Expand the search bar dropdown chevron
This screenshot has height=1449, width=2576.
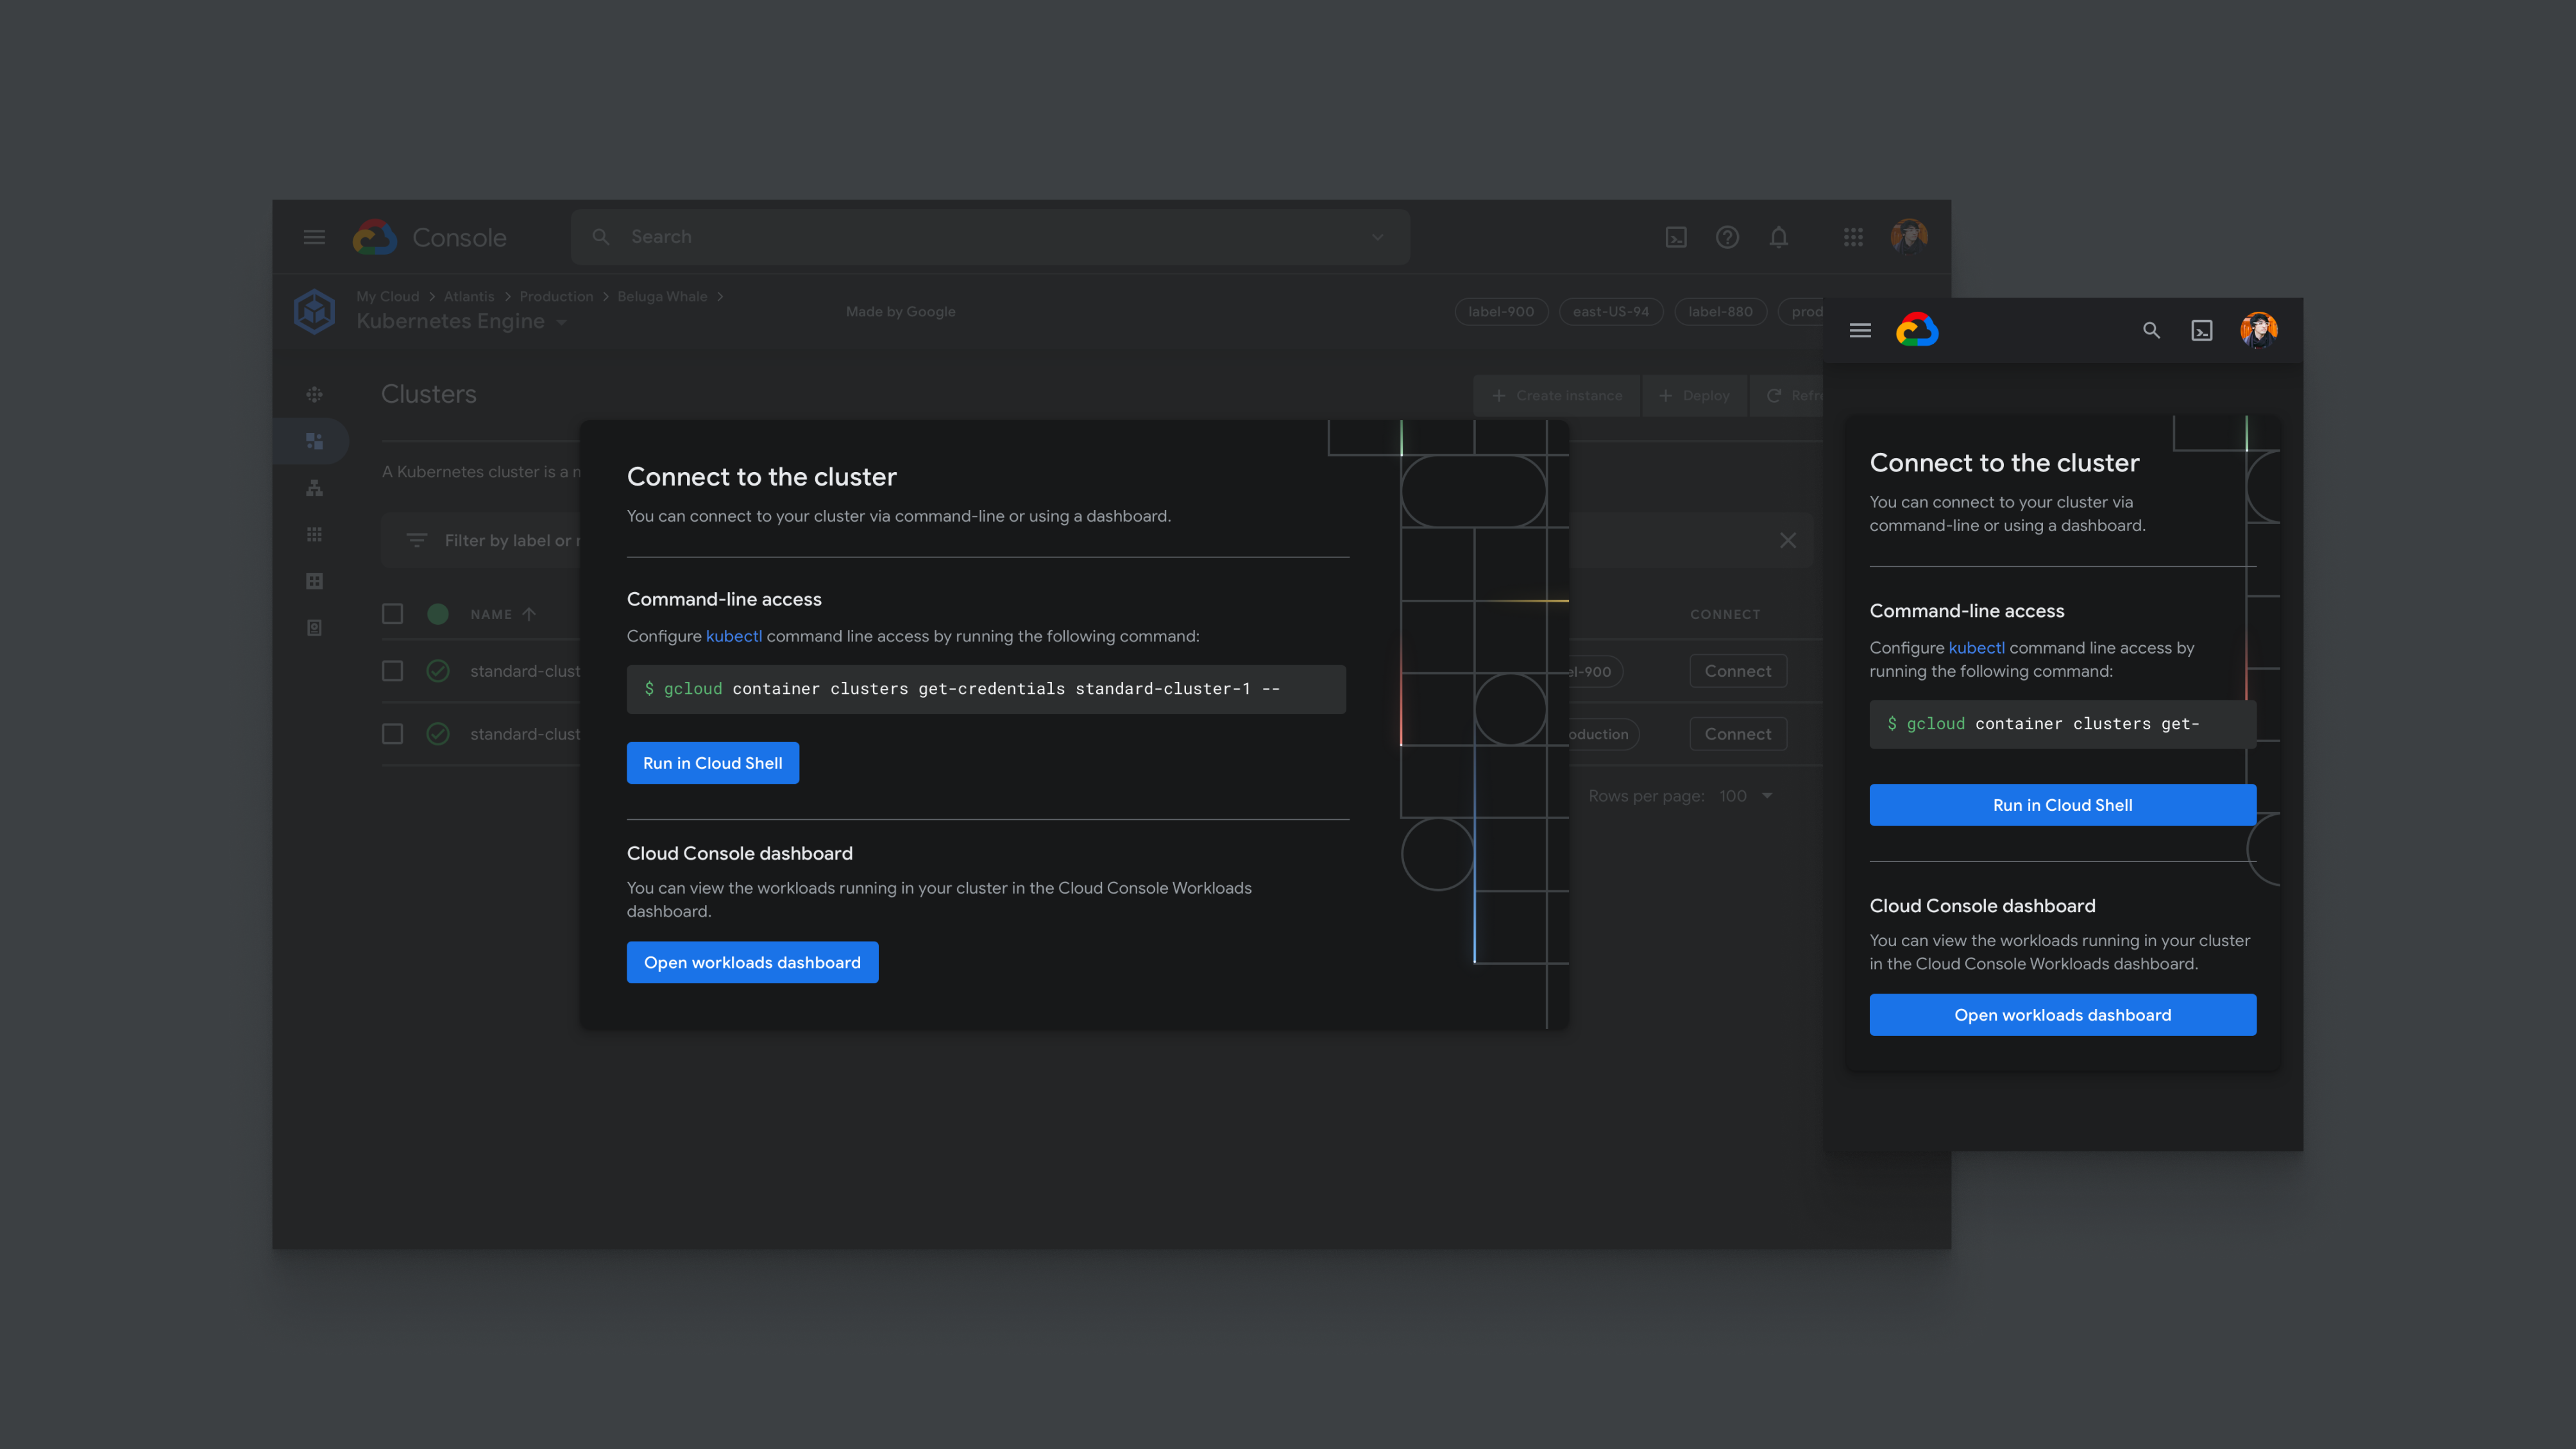(x=1377, y=237)
